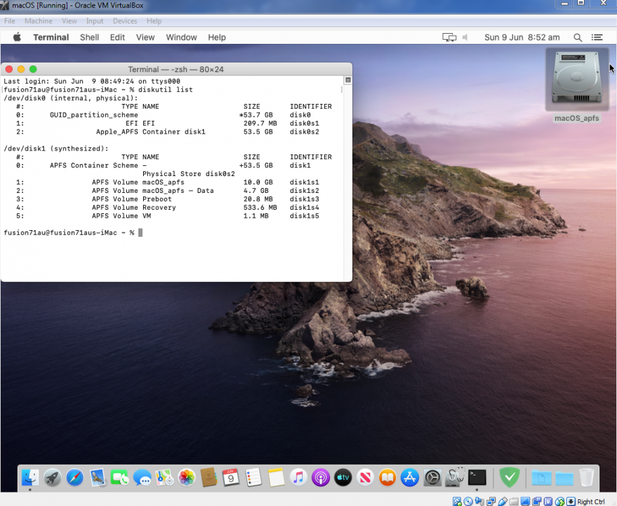Open purple Podcasts icon in dock
The height and width of the screenshot is (506, 617).
coord(321,478)
